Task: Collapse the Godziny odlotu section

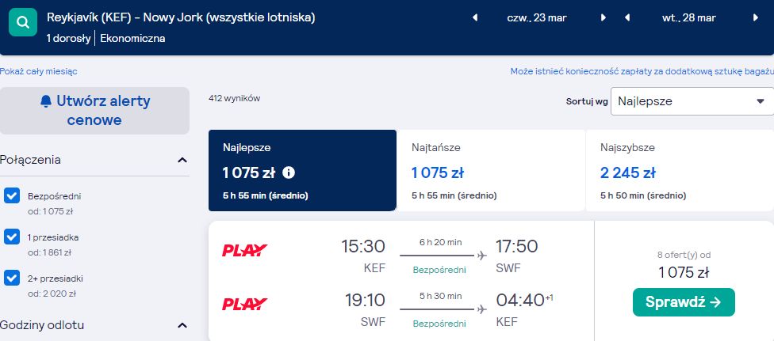Action: pyautogui.click(x=182, y=325)
